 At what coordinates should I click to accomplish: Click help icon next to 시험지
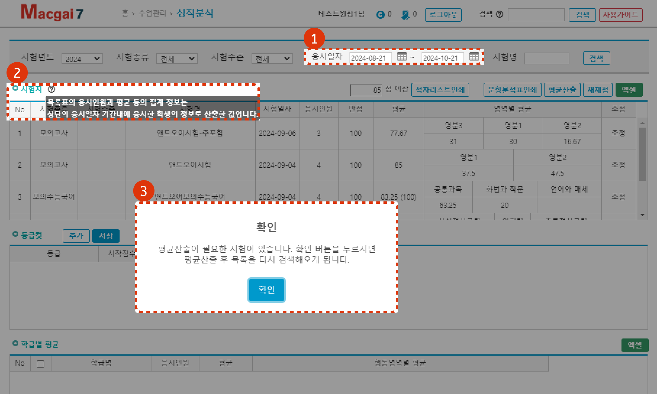51,89
